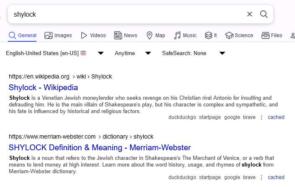The width and height of the screenshot is (295, 187).
Task: Choose the Files category tab
Action: (272, 35)
